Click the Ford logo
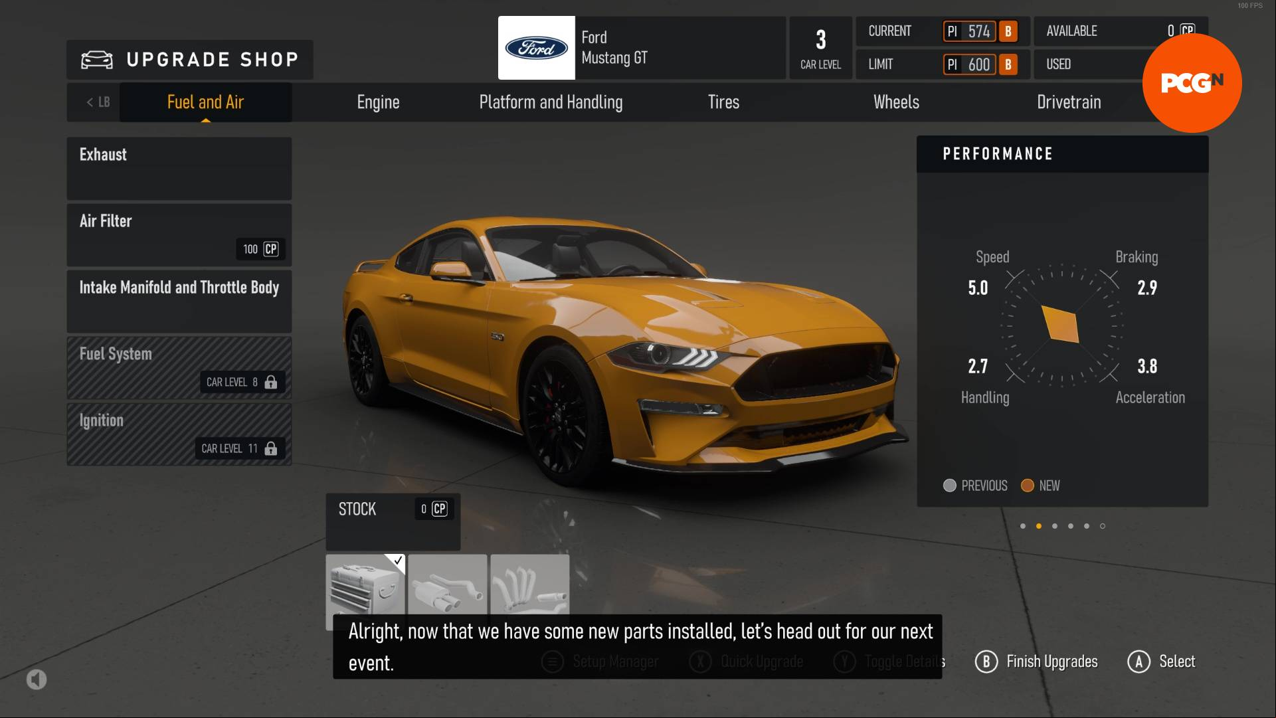Viewport: 1276px width, 718px height. [x=537, y=48]
